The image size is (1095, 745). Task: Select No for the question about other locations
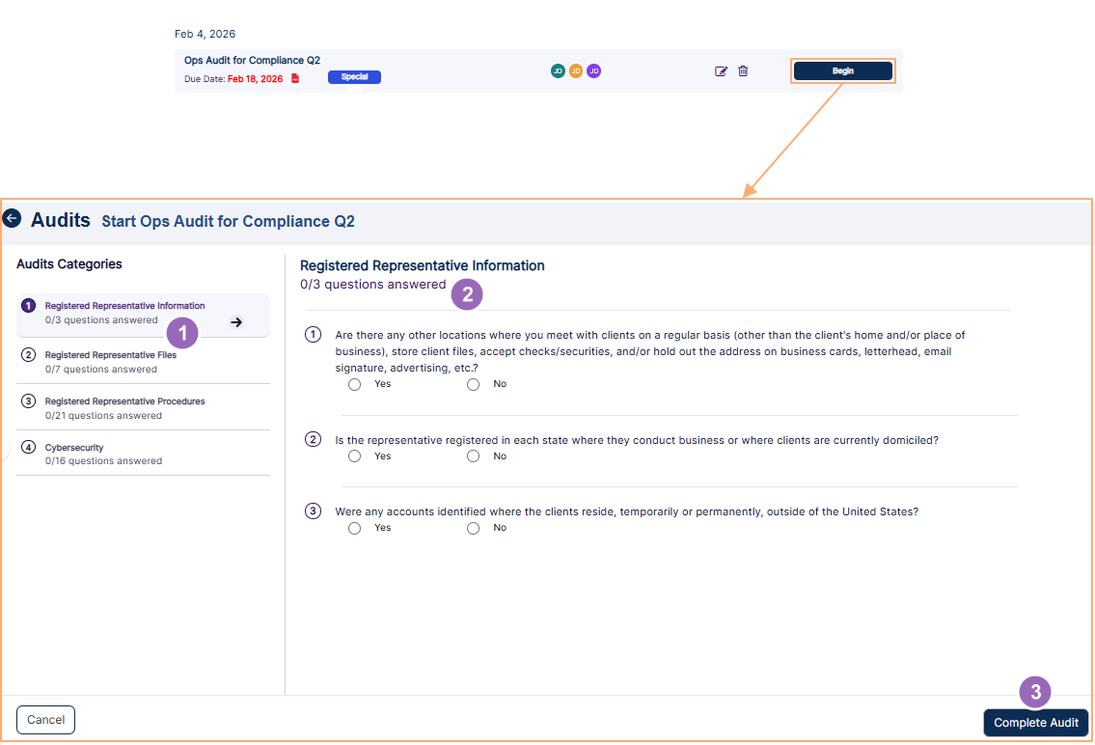point(473,384)
